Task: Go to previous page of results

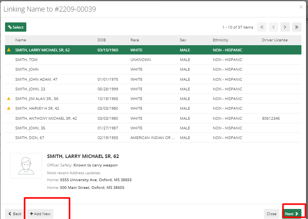Action: pos(274,27)
